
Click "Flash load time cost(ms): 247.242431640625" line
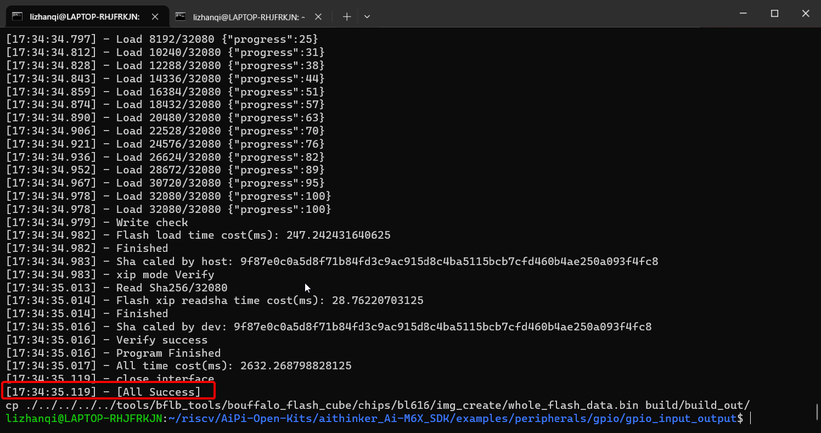(198, 235)
